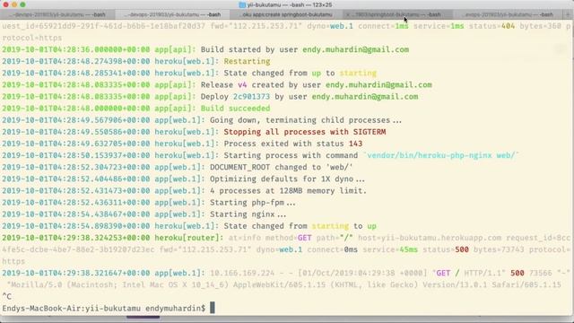
Task: Click 'Build started by user' text
Action: (x=249, y=49)
